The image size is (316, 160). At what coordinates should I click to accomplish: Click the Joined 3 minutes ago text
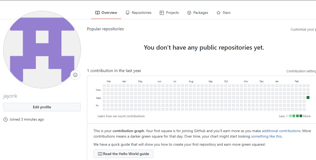pos(27,120)
